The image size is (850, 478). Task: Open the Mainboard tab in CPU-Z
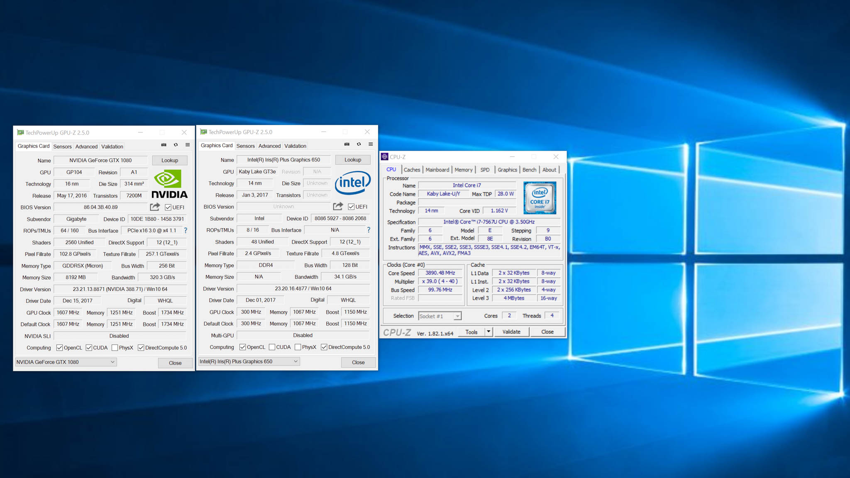pos(437,170)
